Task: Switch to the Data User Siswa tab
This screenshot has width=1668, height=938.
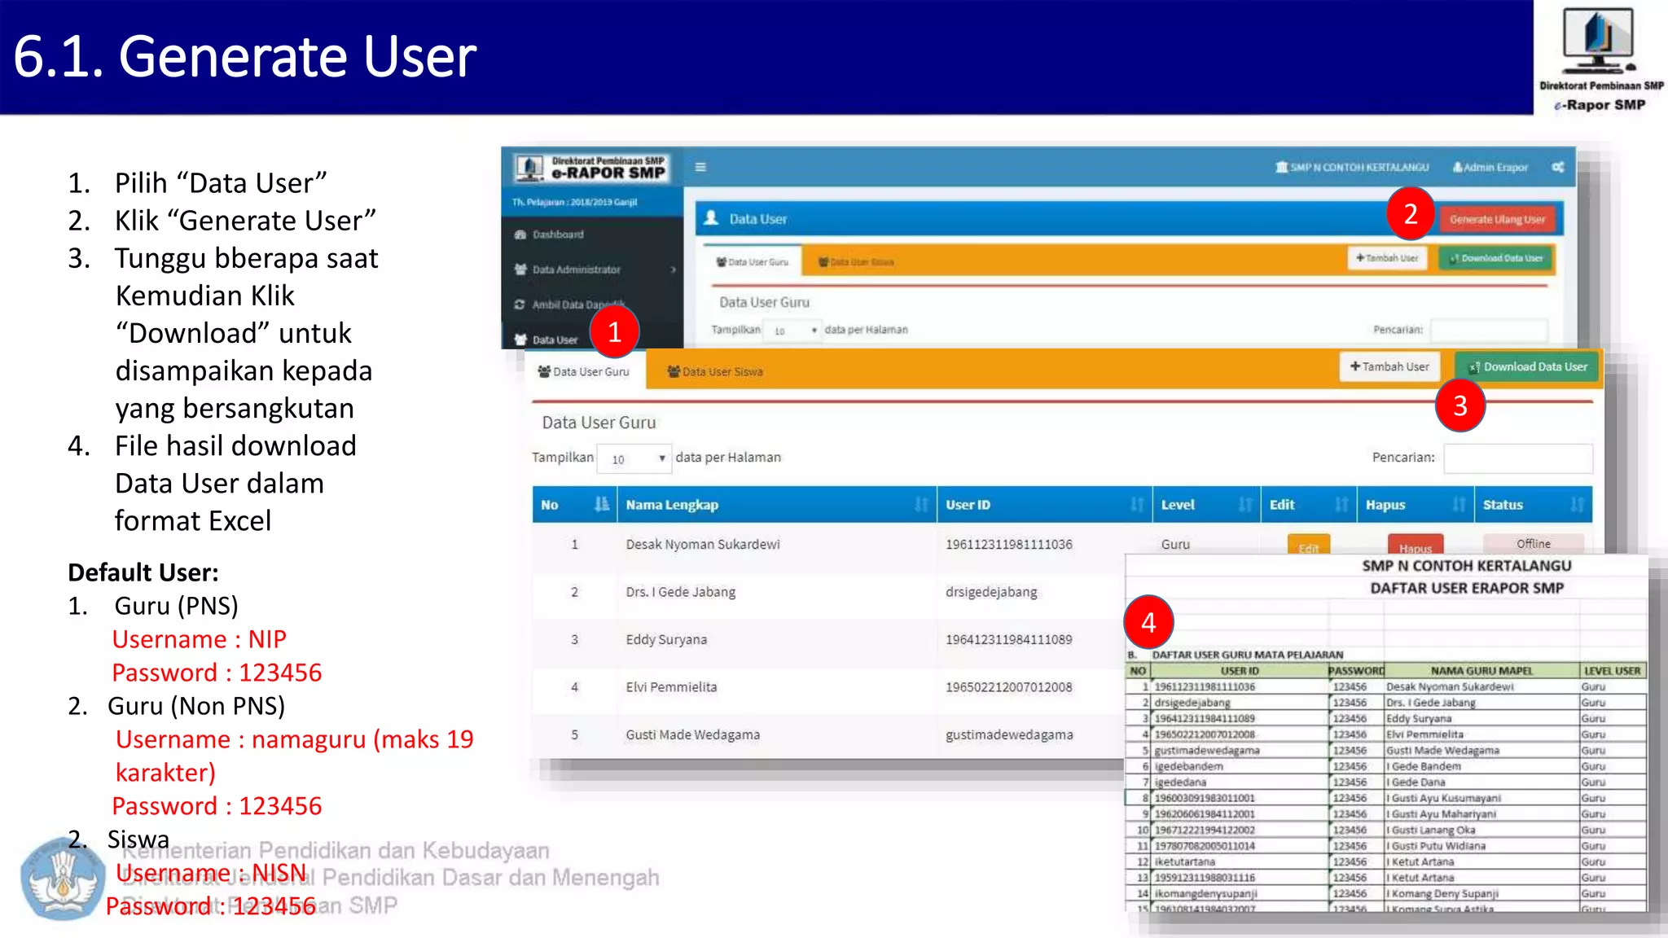Action: (x=715, y=371)
